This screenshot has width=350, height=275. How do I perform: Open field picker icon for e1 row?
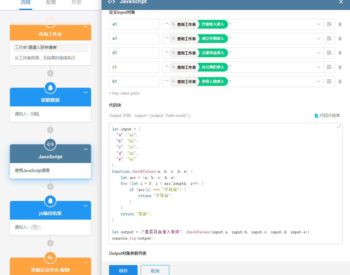[329, 39]
